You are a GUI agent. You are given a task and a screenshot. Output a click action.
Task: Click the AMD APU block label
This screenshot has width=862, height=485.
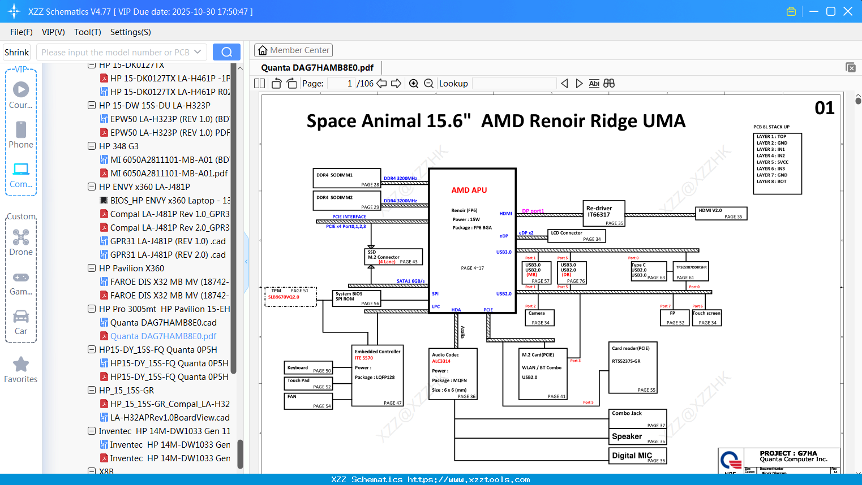tap(469, 190)
